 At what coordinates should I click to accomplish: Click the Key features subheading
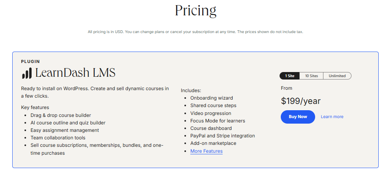(35, 107)
